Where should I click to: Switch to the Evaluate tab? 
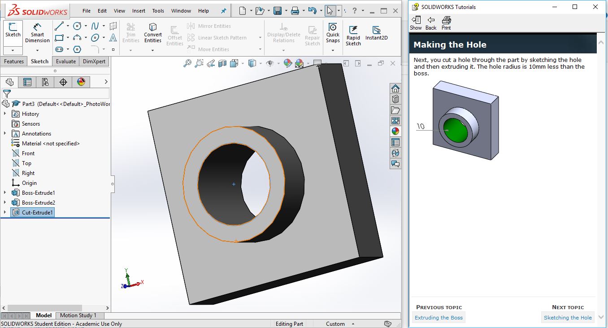point(66,61)
